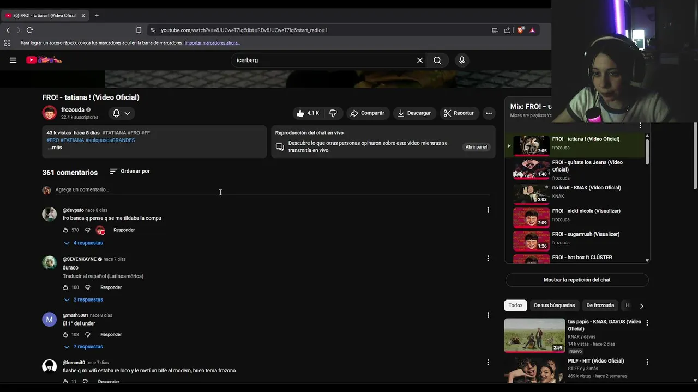Open options menu for @math5081 comment
Viewport: 698px width, 392px height.
point(488,315)
